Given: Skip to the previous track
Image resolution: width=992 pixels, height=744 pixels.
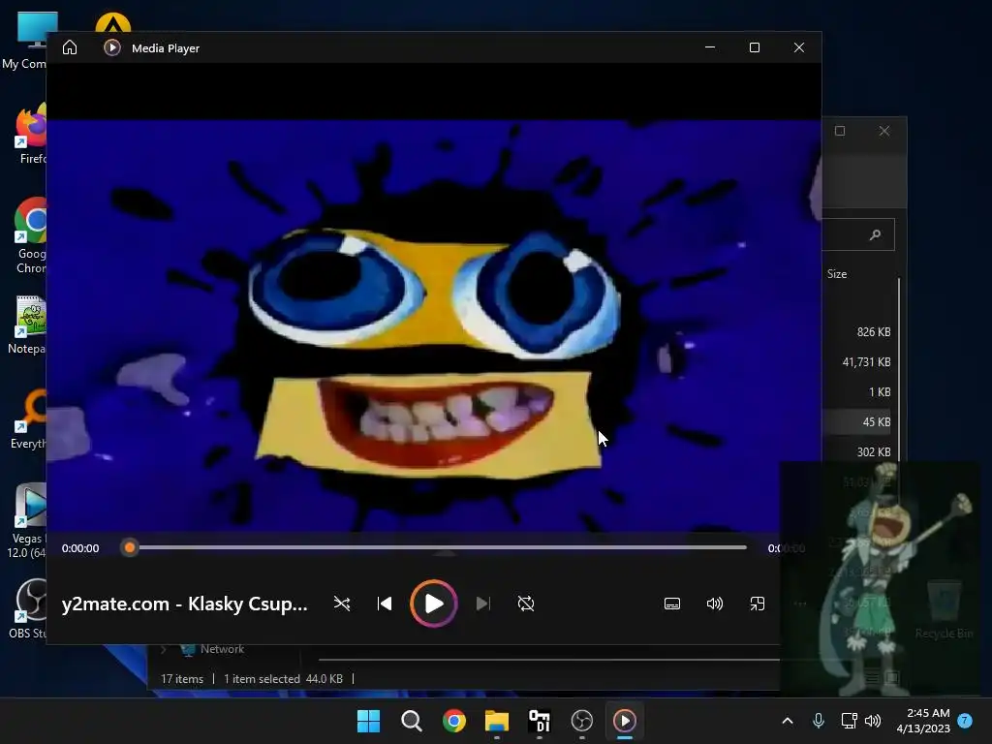Looking at the screenshot, I should (x=384, y=604).
